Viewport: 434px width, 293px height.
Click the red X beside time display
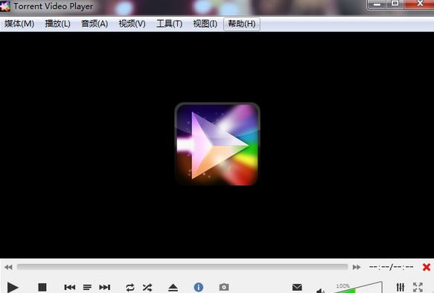427,267
